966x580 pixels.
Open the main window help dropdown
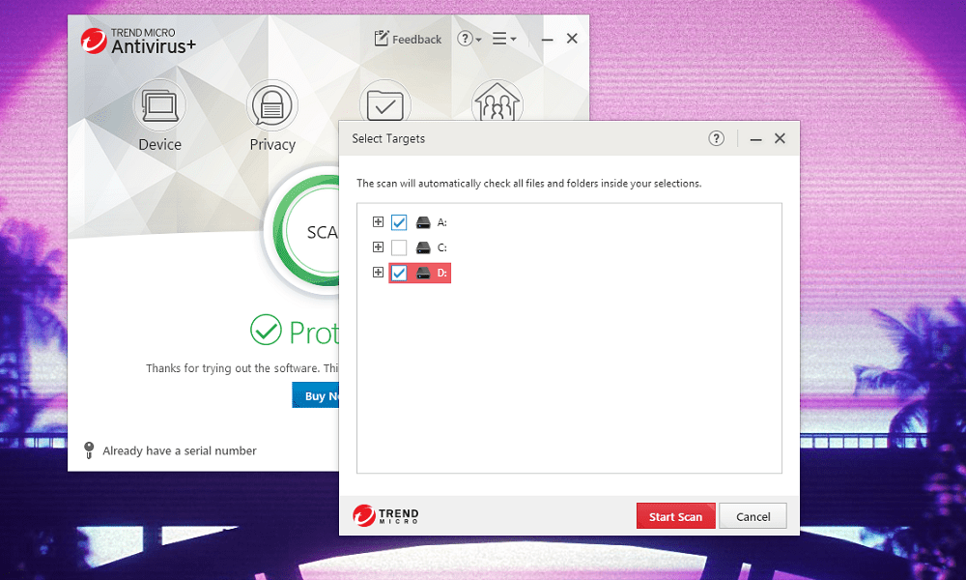point(469,39)
